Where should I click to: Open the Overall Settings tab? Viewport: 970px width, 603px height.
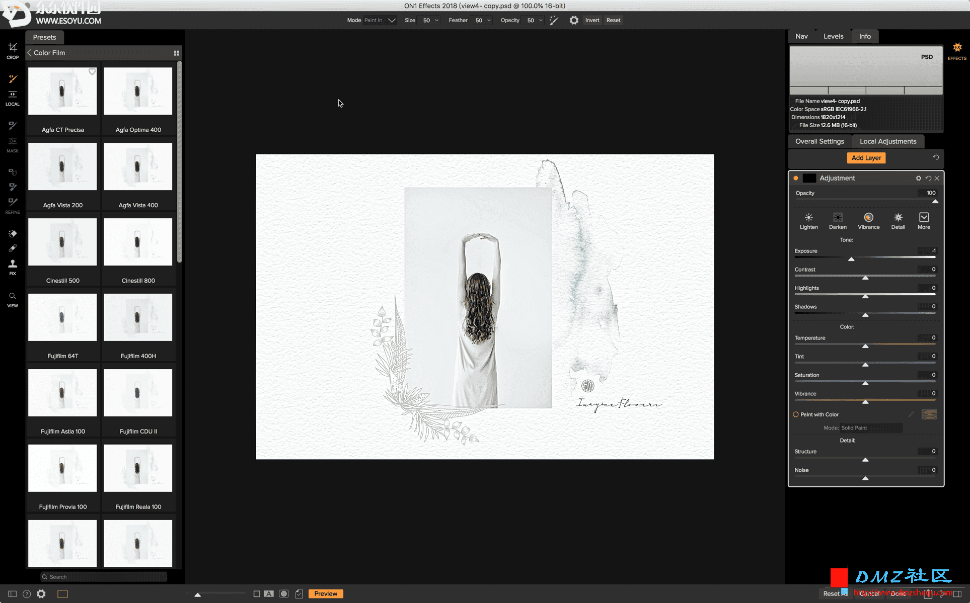pos(819,141)
